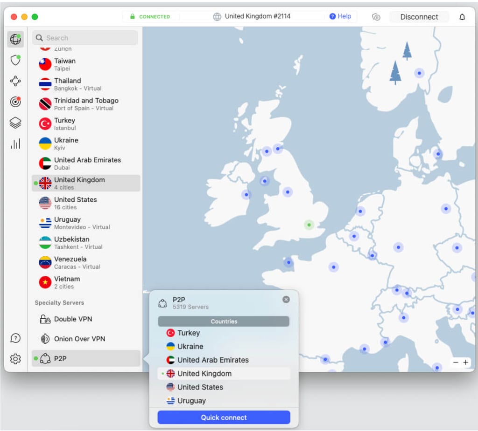Select the United Kingdom 4 cities row
This screenshot has width=478, height=431.
point(86,183)
